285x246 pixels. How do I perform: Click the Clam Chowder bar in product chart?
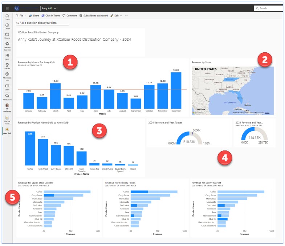[x=82, y=158]
